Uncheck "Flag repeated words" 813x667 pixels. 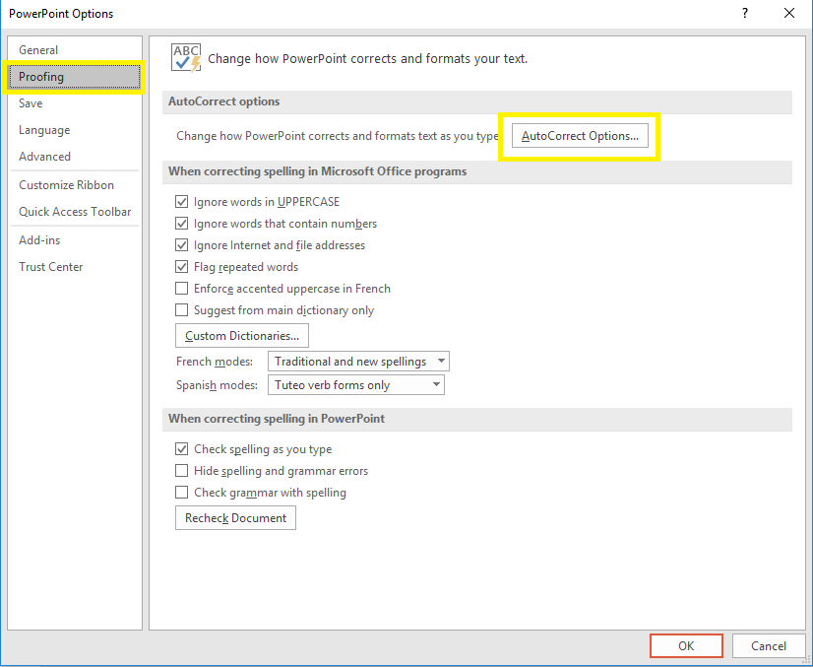click(x=182, y=266)
